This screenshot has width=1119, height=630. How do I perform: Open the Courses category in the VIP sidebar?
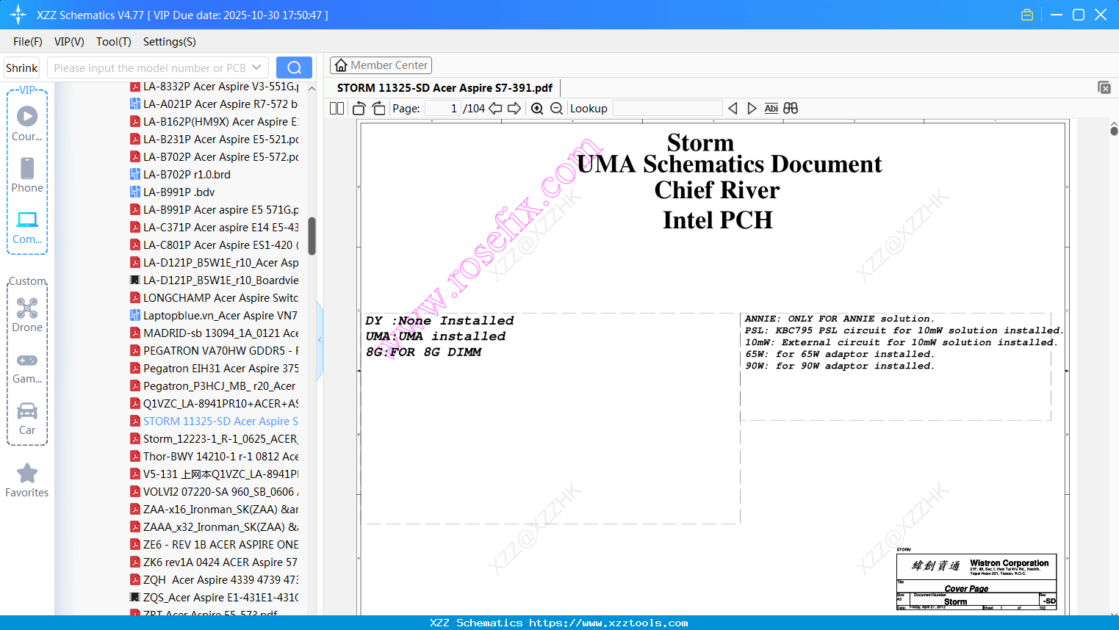[27, 123]
